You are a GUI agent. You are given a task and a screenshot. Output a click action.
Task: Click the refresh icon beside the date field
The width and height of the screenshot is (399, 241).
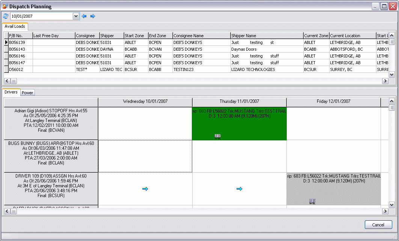5,16
